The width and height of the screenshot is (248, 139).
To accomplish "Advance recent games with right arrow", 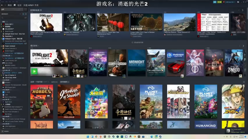I will coord(243,46).
